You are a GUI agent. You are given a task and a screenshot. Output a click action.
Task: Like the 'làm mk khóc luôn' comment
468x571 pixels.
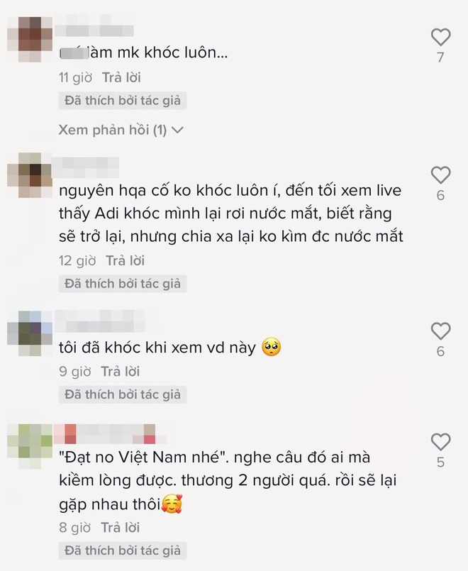(x=441, y=37)
